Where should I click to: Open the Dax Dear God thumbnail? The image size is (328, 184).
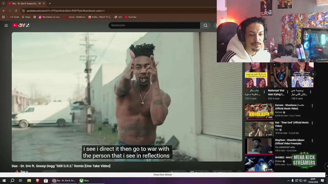click(259, 129)
